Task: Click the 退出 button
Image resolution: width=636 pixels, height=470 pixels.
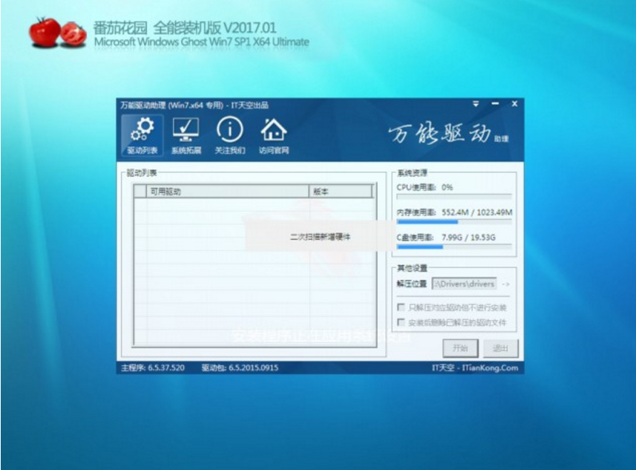Action: tap(500, 347)
